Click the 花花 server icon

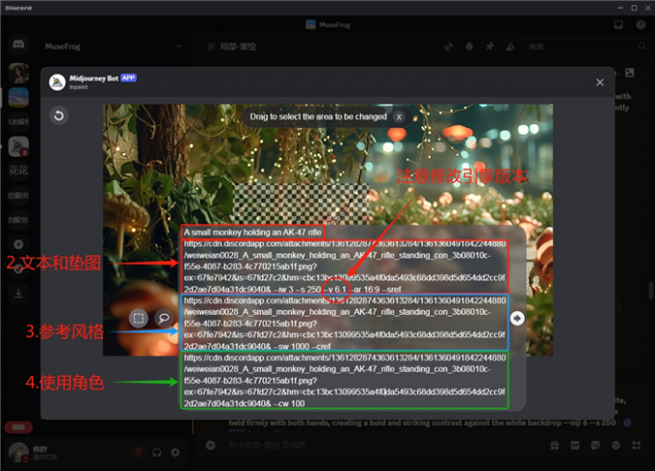[18, 170]
